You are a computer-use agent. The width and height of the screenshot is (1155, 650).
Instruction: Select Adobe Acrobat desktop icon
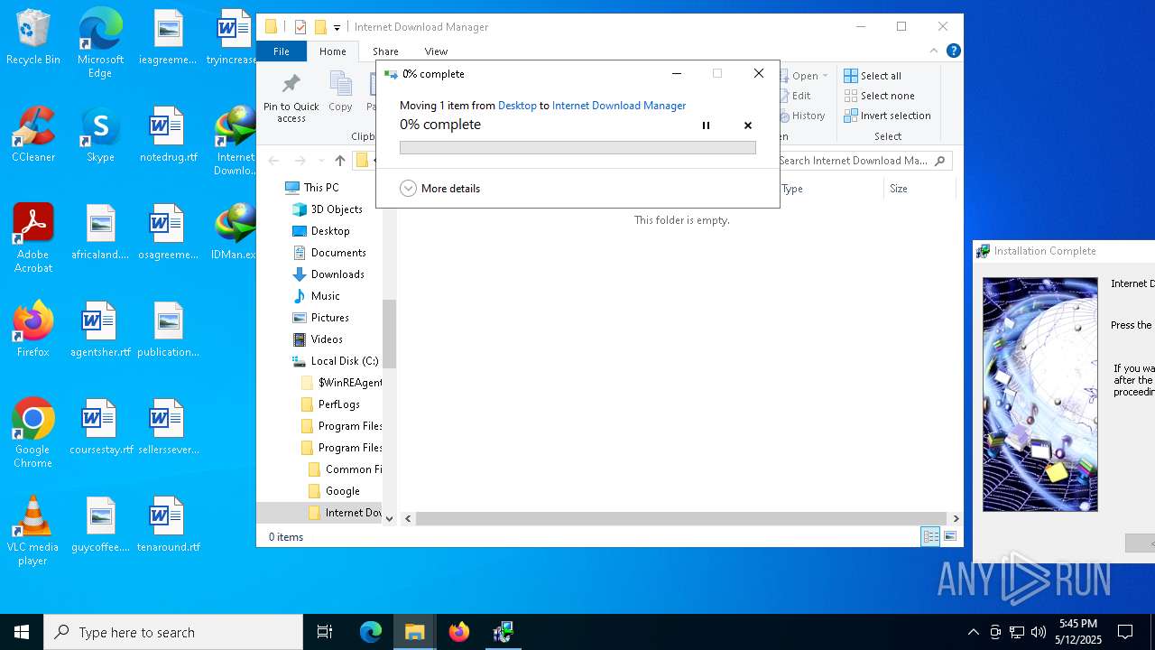(x=33, y=238)
